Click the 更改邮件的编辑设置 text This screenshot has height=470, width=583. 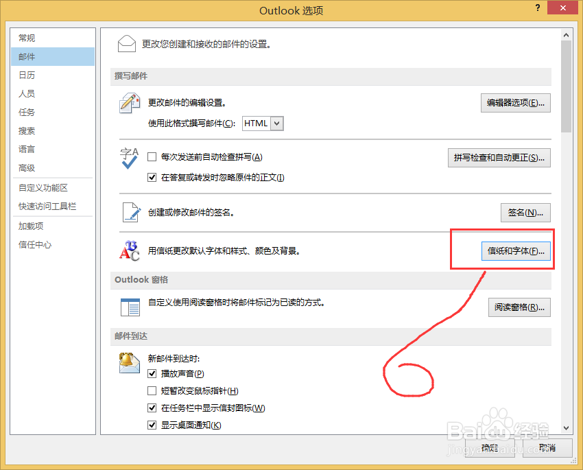click(x=187, y=103)
